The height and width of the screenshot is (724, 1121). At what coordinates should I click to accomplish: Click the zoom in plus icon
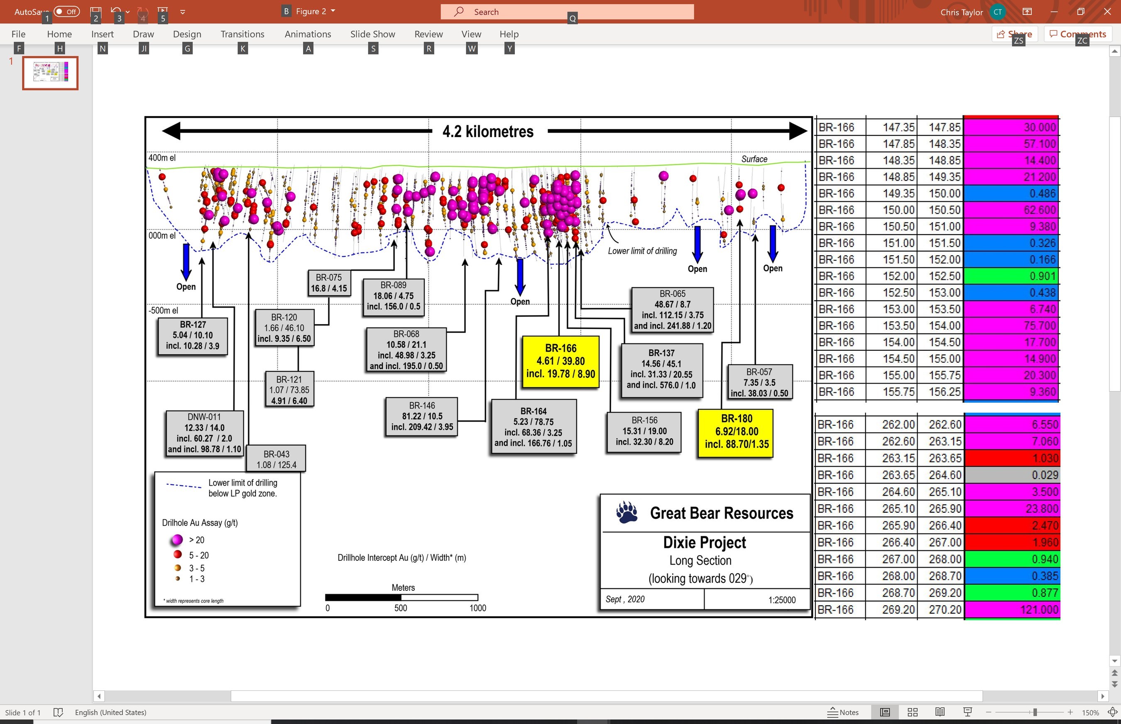[1070, 712]
